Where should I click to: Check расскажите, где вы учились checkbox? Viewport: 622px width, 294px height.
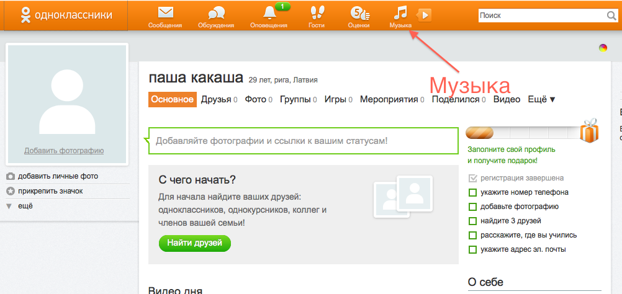click(472, 235)
